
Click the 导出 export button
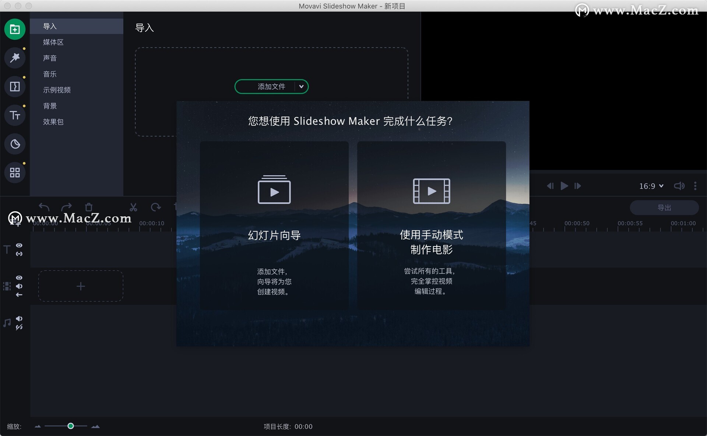[x=664, y=208]
